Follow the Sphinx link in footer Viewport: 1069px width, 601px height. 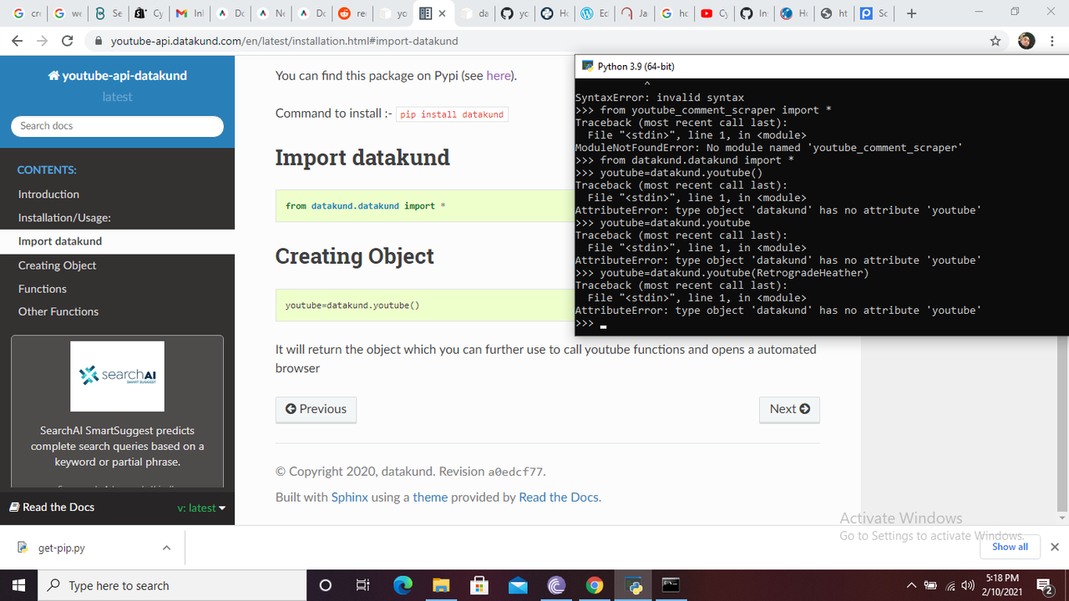[349, 497]
